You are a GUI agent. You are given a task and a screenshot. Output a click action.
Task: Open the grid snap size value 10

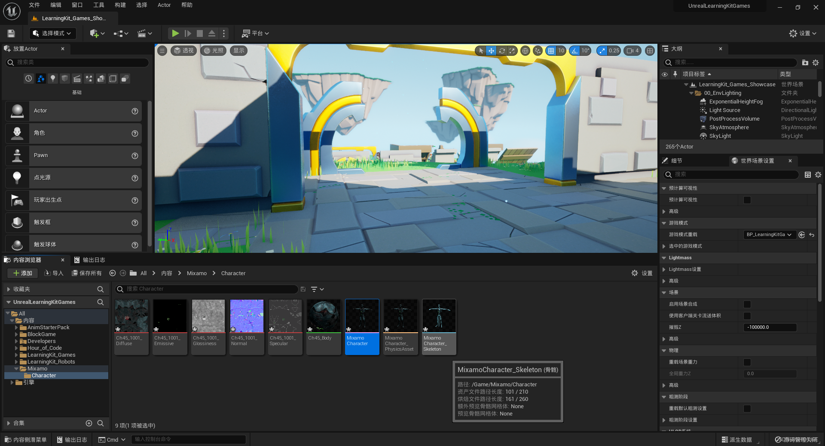pyautogui.click(x=561, y=51)
